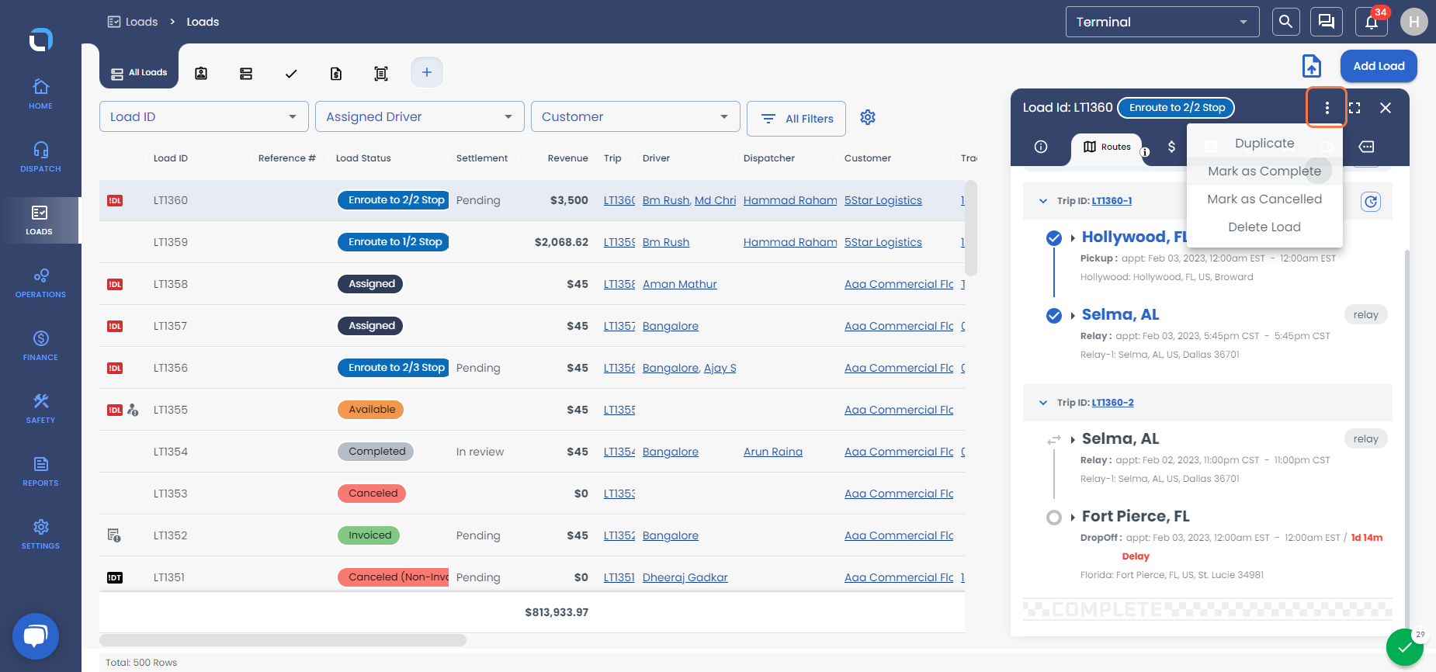
Task: Open the Routes tab in load panel
Action: 1107,147
